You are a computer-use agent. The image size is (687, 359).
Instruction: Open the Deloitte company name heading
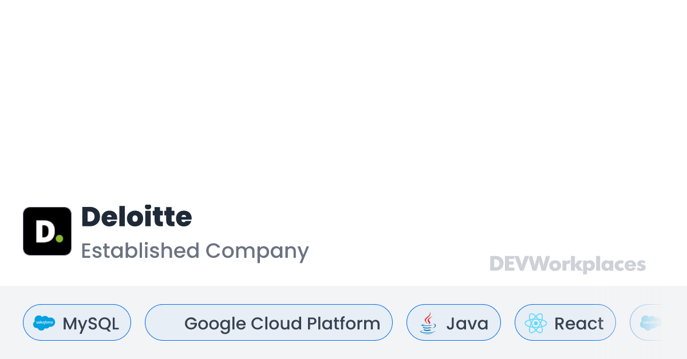(x=136, y=217)
